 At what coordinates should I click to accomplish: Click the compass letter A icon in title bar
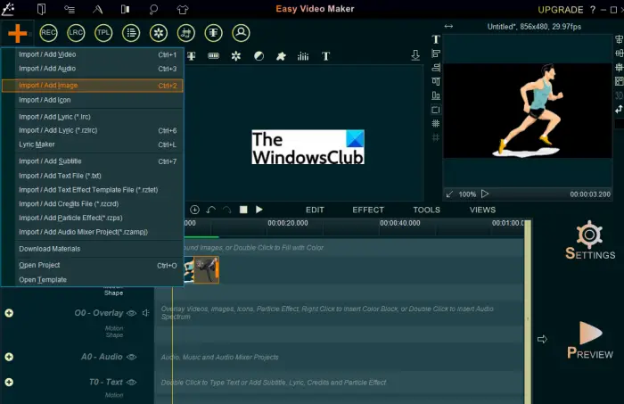tap(97, 9)
